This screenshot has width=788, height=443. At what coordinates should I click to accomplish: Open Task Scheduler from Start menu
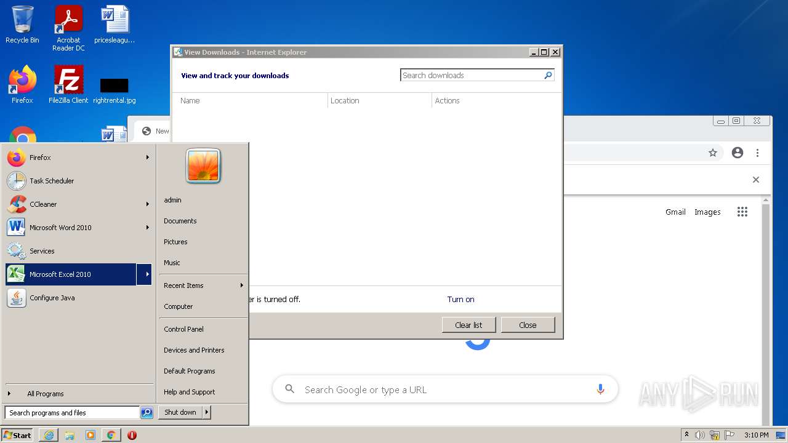pyautogui.click(x=78, y=181)
